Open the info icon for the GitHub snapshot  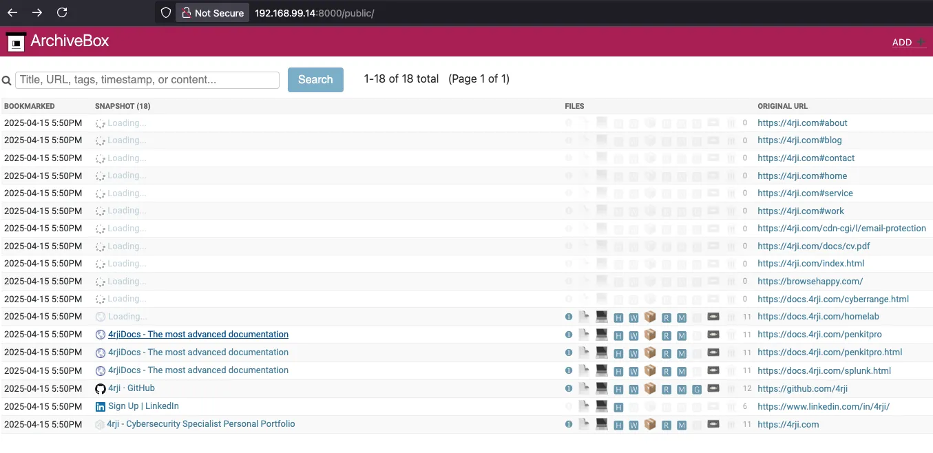coord(568,388)
